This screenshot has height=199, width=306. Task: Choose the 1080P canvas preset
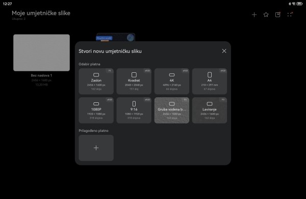click(x=96, y=110)
